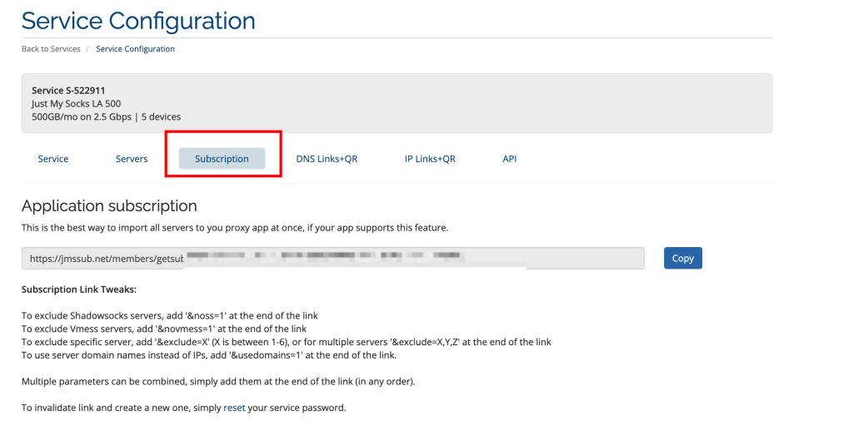
Task: Copy the subscription link with the Copy button
Action: [x=683, y=258]
